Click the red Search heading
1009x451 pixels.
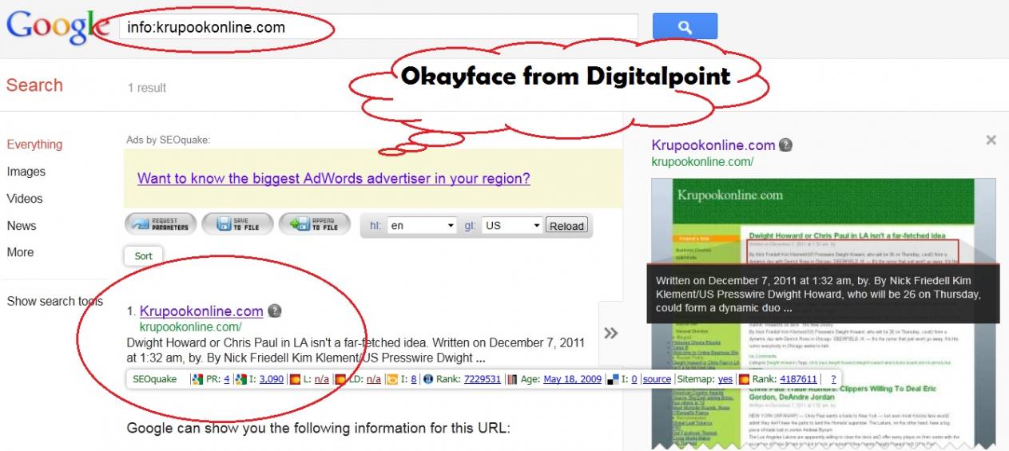click(x=34, y=85)
